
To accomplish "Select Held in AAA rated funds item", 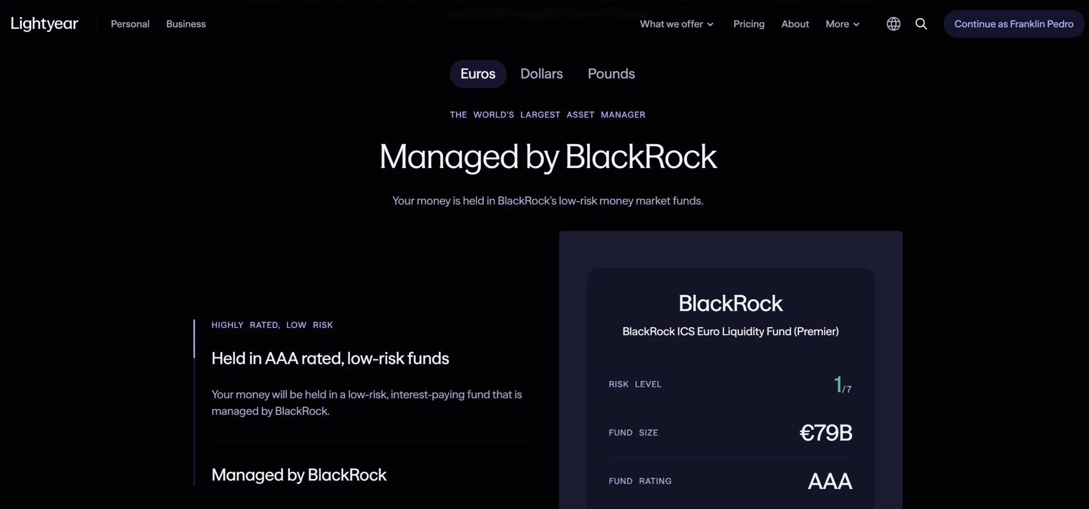I will pyautogui.click(x=330, y=358).
